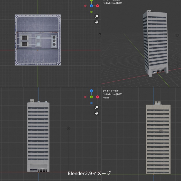The image size is (181, 181).
Task: Click the 'Meters' unit label
Action: (x=106, y=98)
